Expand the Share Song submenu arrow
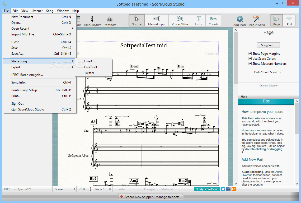The height and width of the screenshot is (203, 301). (x=73, y=61)
